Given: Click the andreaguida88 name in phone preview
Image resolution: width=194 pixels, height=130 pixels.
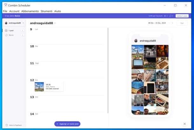Looking at the screenshot, I should click(x=148, y=41).
